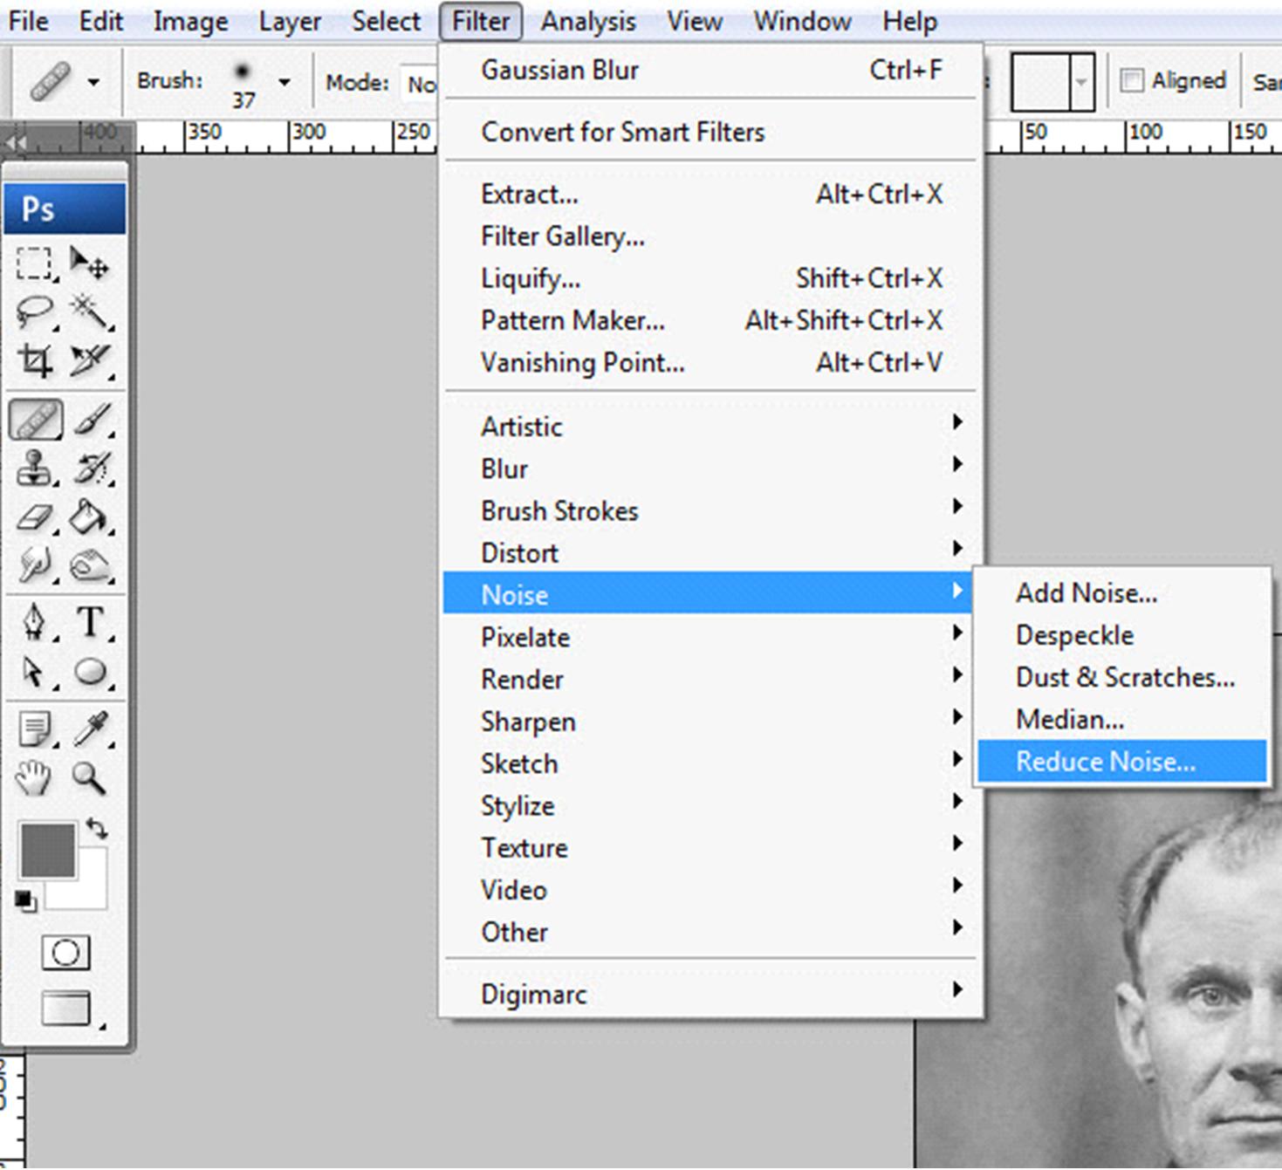
Task: Choose Convert for Smart Filters
Action: coord(622,133)
